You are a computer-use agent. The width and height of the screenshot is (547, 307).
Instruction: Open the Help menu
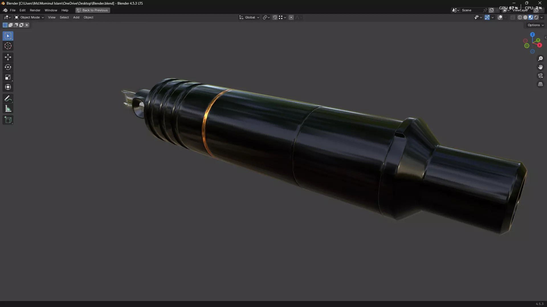[x=65, y=10]
